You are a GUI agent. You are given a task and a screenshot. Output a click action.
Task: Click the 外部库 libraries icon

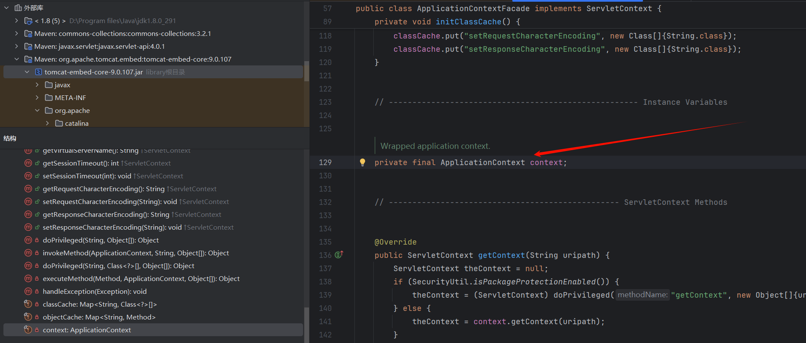18,8
